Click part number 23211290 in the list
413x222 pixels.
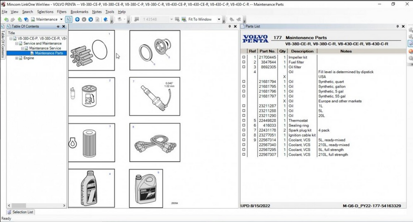click(x=267, y=116)
